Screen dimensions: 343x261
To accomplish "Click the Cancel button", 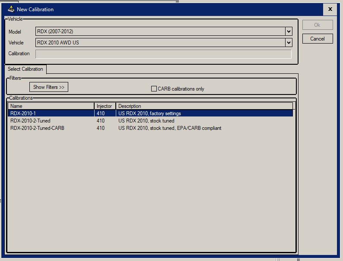I will point(318,39).
